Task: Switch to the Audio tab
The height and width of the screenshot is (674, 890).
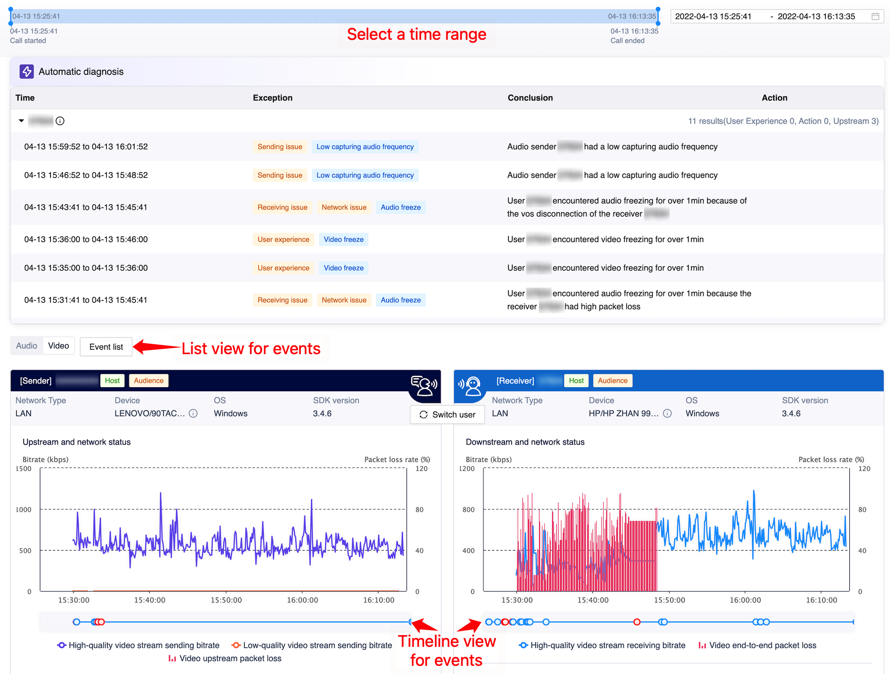Action: pyautogui.click(x=27, y=346)
